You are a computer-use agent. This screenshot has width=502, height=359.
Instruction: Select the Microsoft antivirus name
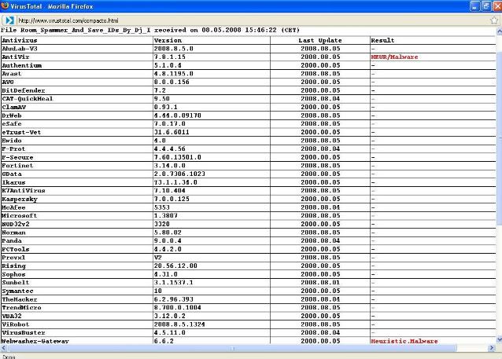tap(20, 215)
